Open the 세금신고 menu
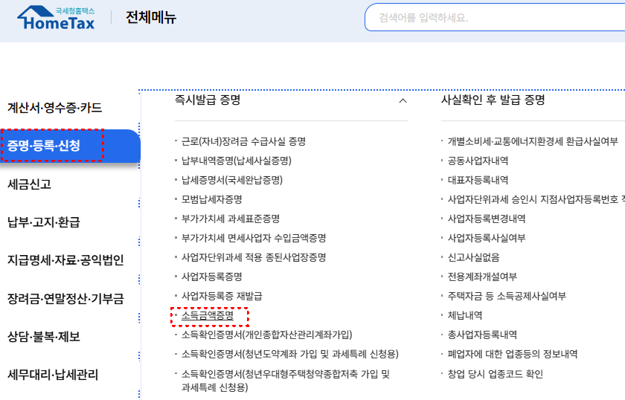Viewport: 625px width, 400px height. 30,184
